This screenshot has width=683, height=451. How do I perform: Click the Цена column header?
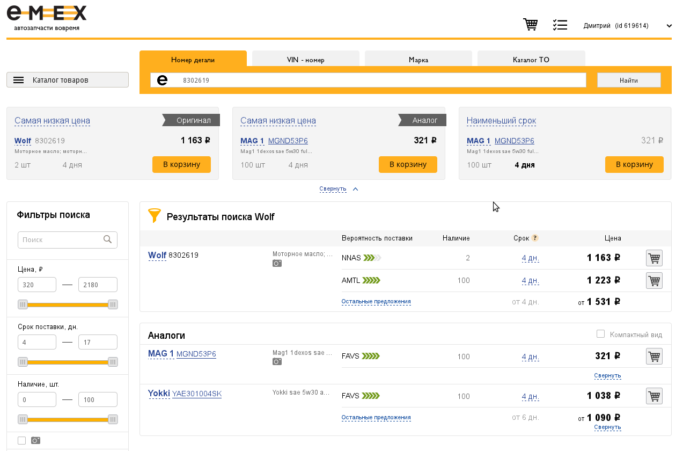point(612,238)
